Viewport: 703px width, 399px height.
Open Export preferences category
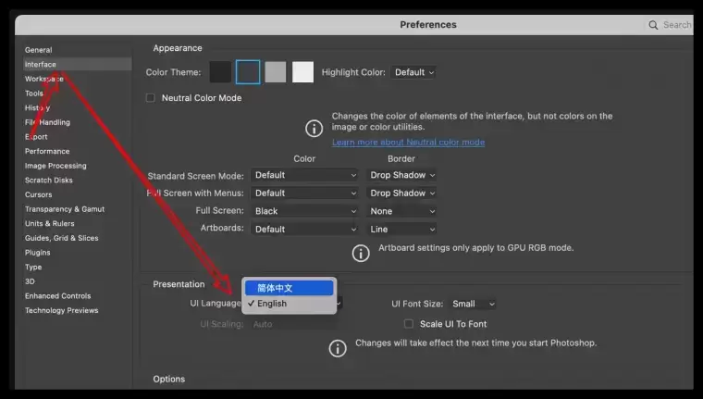pyautogui.click(x=36, y=137)
